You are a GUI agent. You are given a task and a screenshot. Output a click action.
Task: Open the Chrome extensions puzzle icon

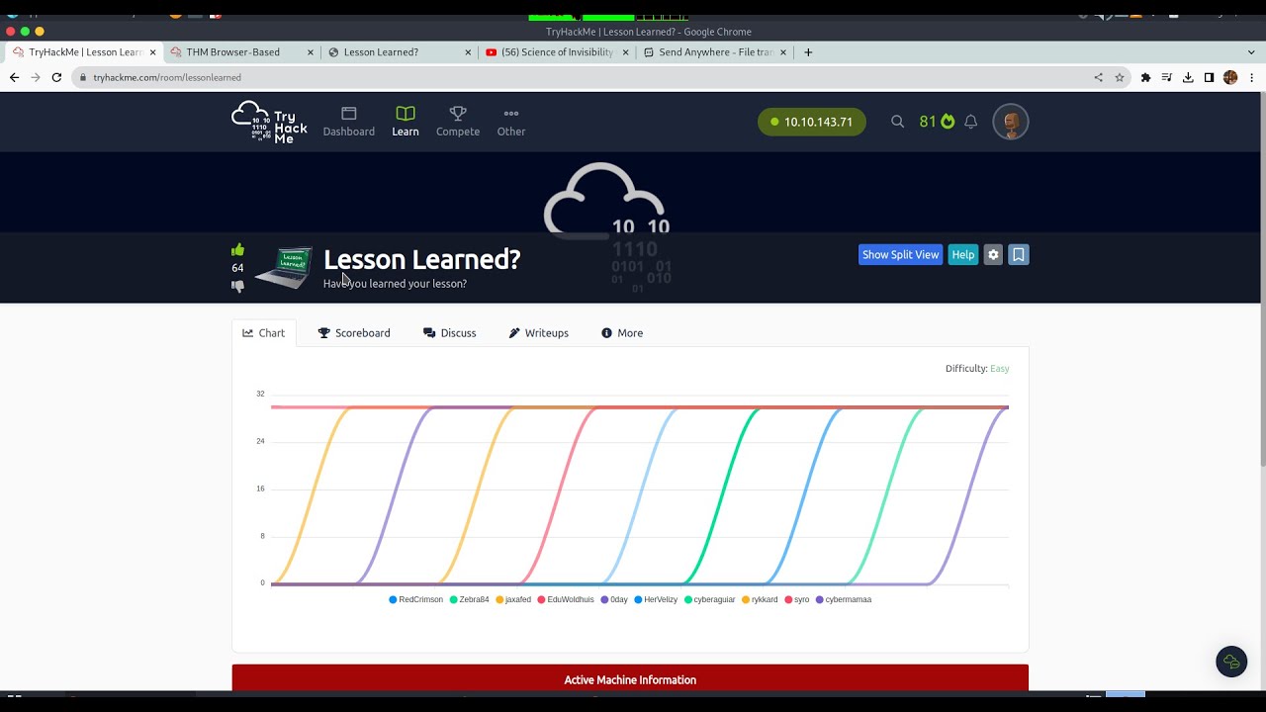click(1146, 77)
